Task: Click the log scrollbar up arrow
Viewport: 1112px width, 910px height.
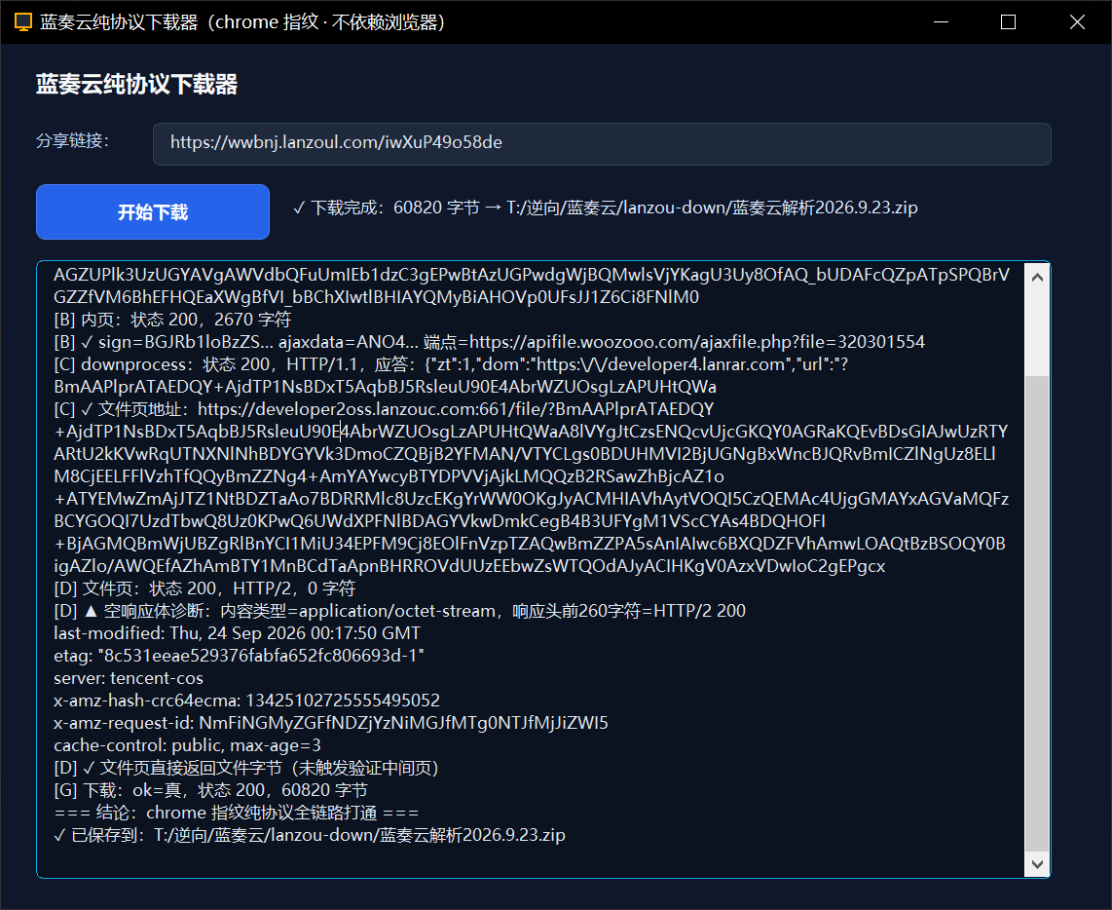Action: [1037, 278]
